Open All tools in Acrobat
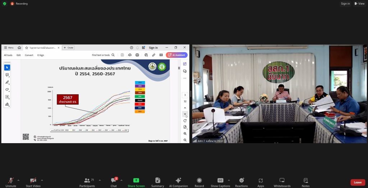The image size is (368, 188). [8, 55]
